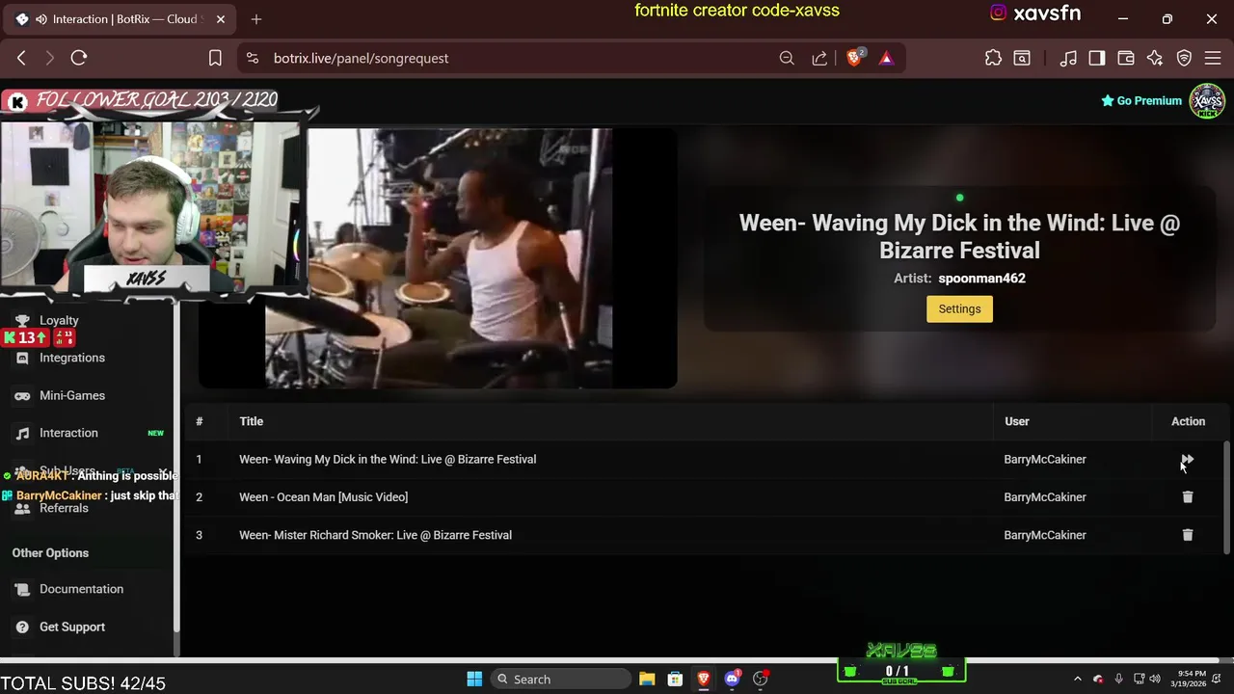Open Discord from taskbar

(x=732, y=679)
